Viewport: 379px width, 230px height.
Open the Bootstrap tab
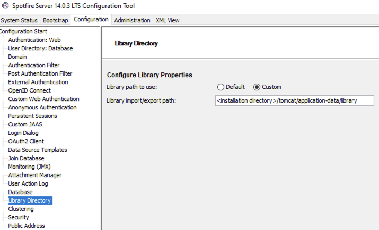point(56,20)
